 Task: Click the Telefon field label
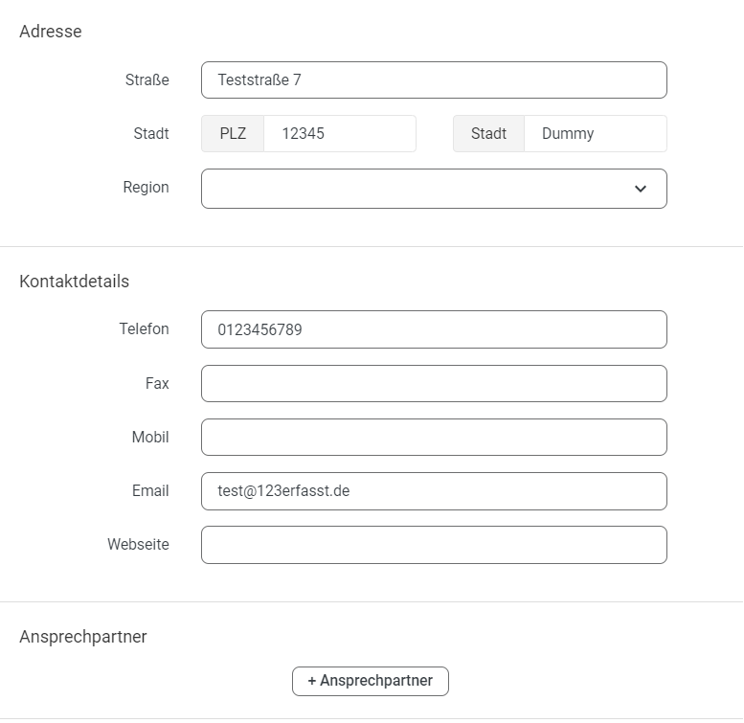point(144,328)
